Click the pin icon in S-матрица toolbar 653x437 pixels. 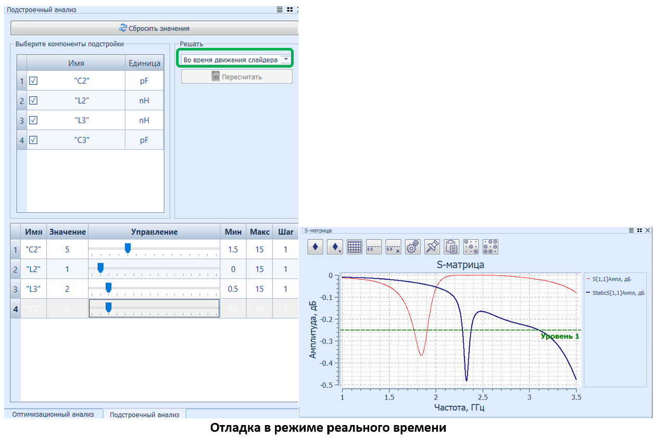pos(432,247)
